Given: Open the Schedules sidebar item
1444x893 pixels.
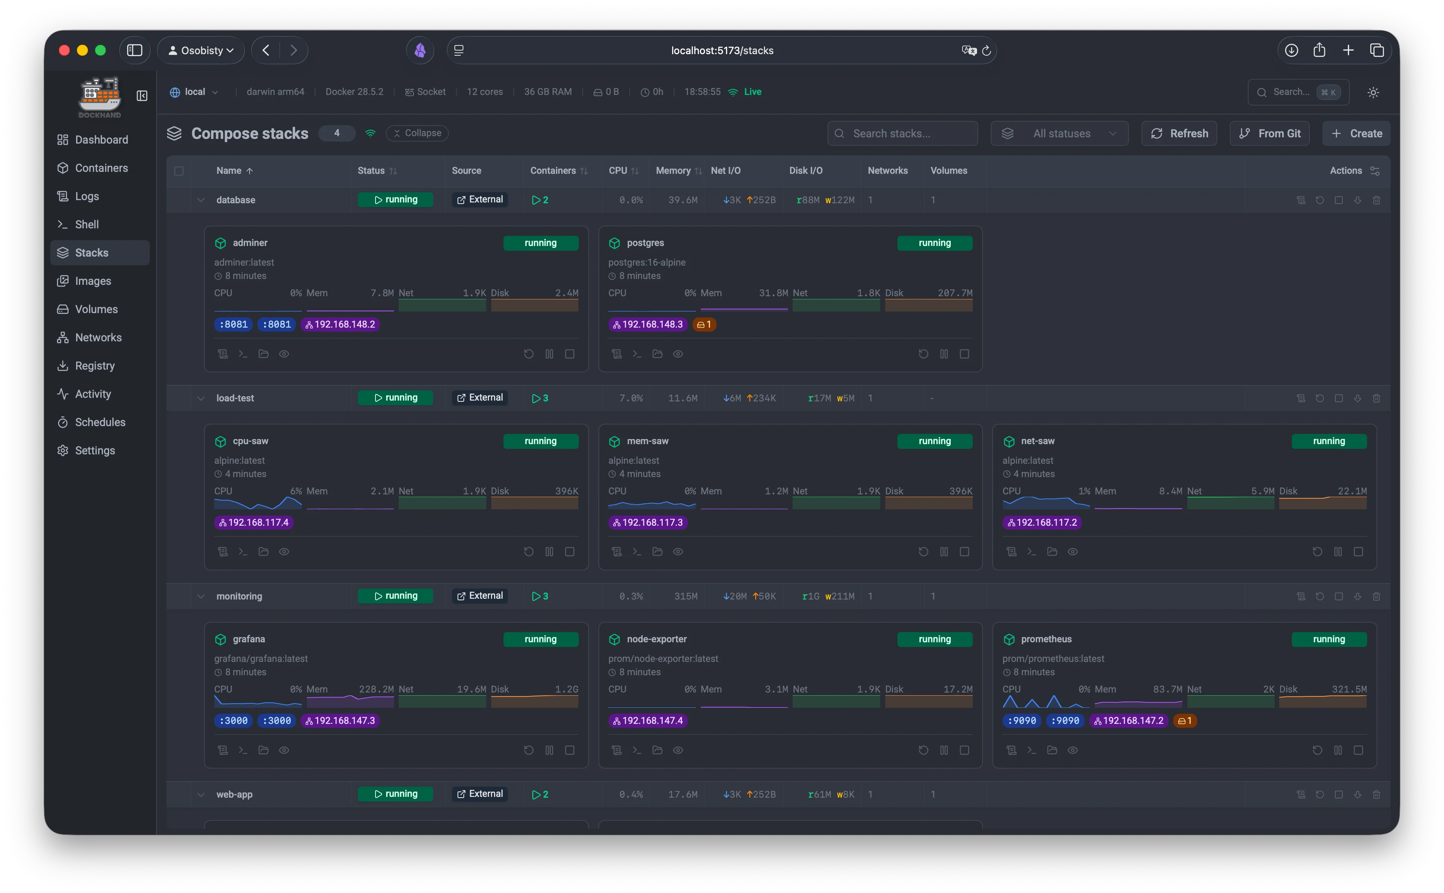Looking at the screenshot, I should [100, 422].
